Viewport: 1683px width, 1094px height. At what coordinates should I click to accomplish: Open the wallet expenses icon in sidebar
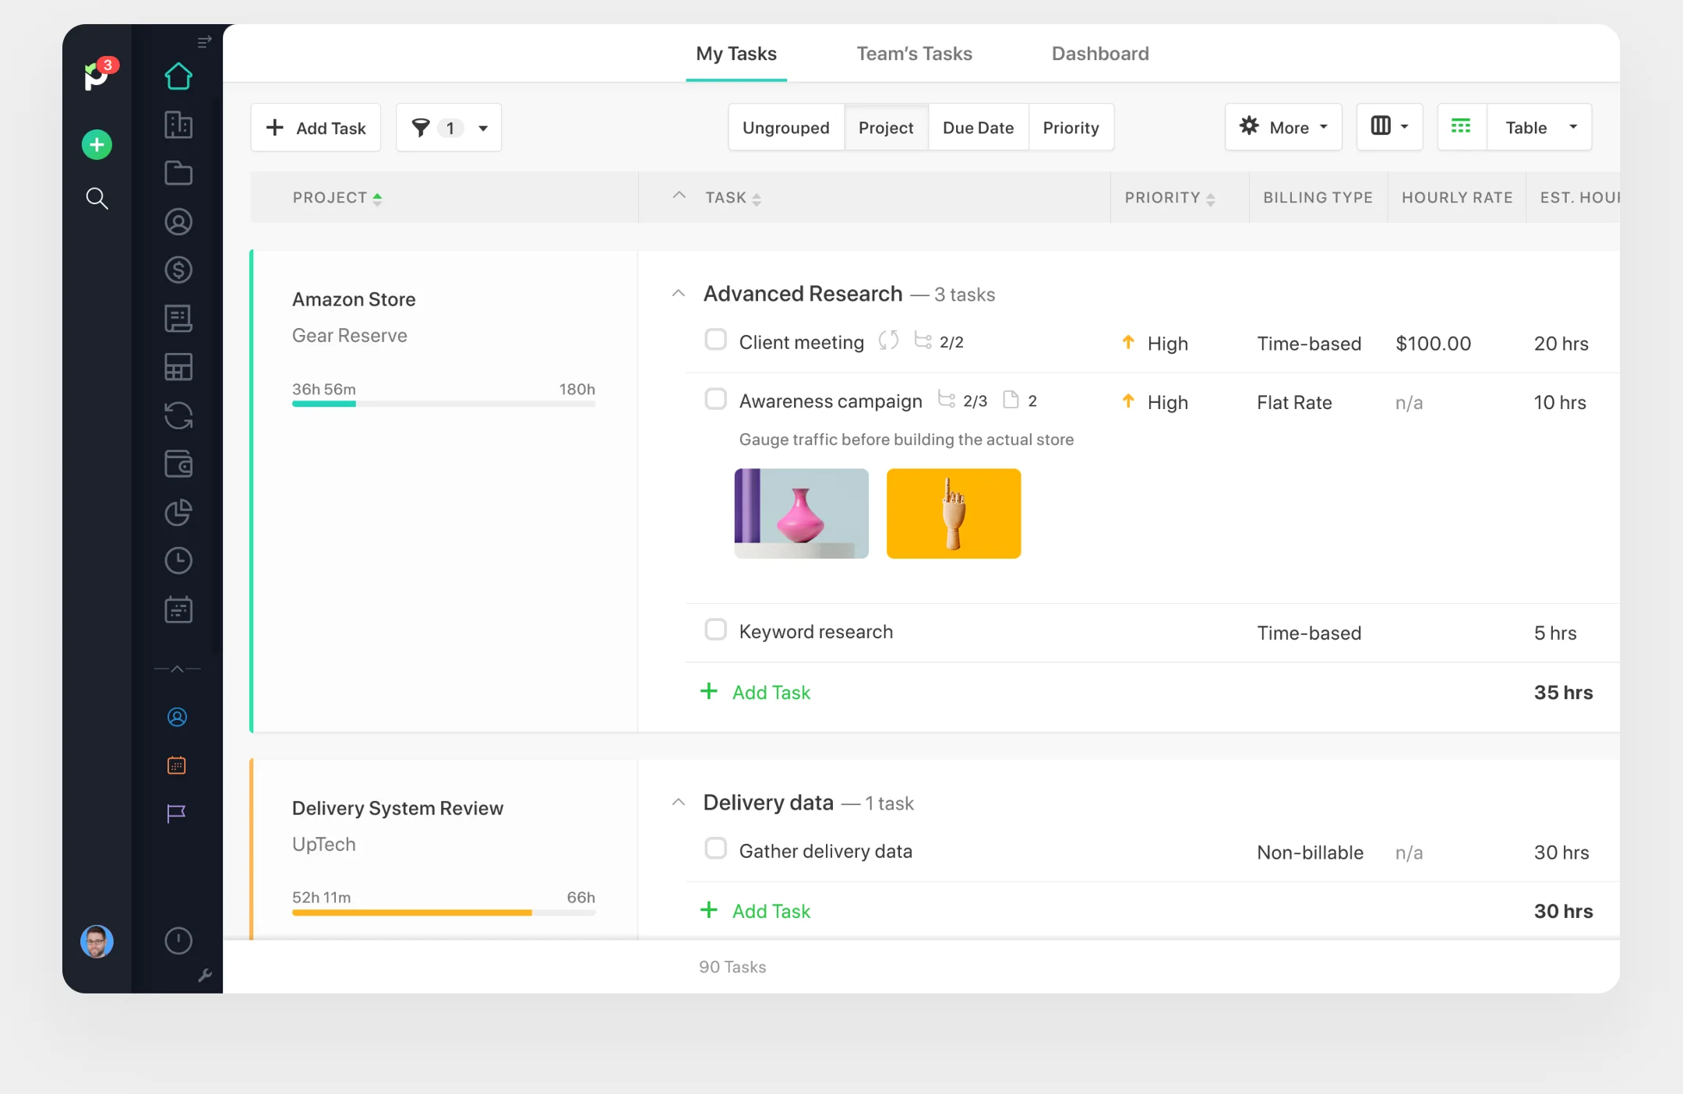point(178,464)
